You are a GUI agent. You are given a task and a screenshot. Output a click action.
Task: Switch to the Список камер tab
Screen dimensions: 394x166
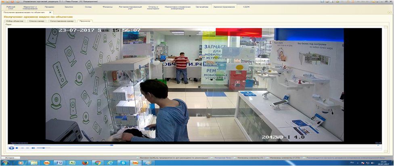[36, 21]
